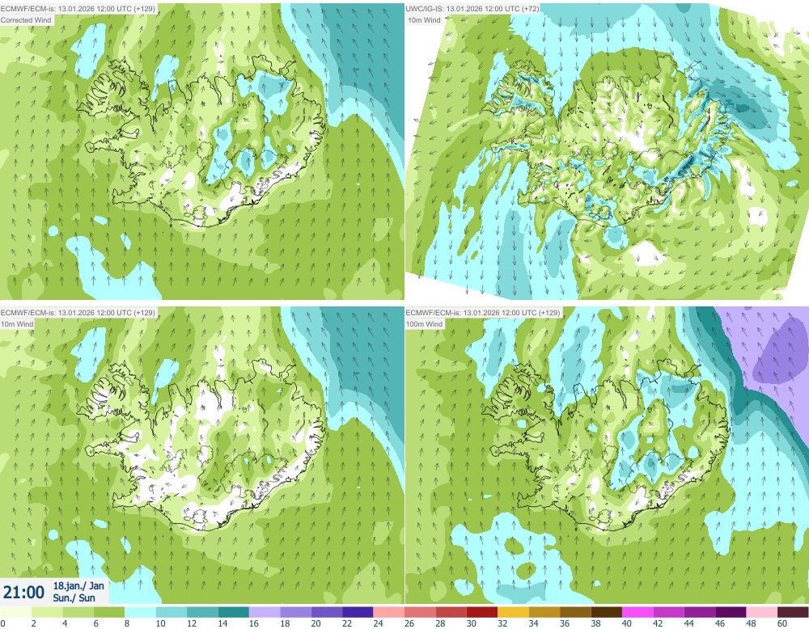Image resolution: width=809 pixels, height=629 pixels.
Task: Click the '21:00' forecast time display
Action: [23, 592]
